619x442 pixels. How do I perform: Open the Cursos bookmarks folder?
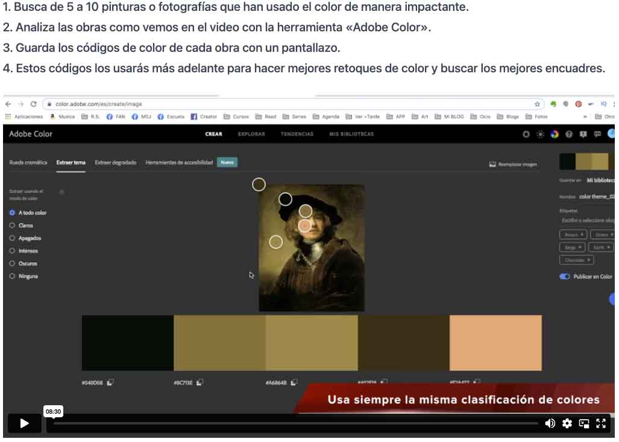pyautogui.click(x=236, y=116)
